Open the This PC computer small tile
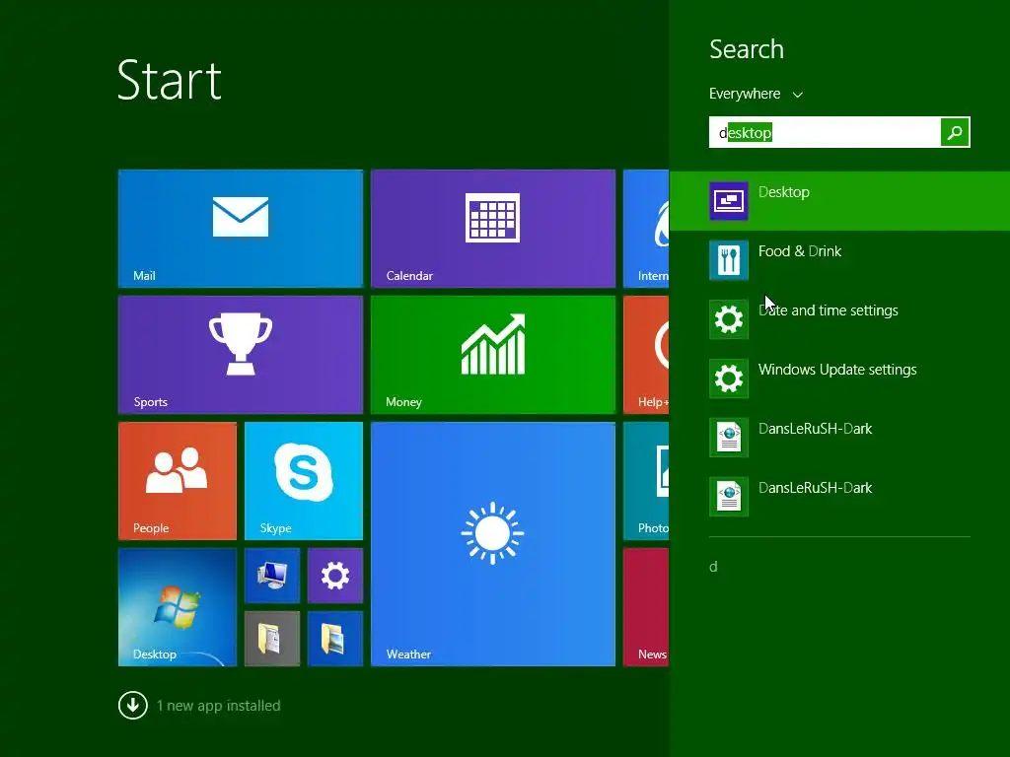Screen dimensions: 1010x757 (272, 576)
